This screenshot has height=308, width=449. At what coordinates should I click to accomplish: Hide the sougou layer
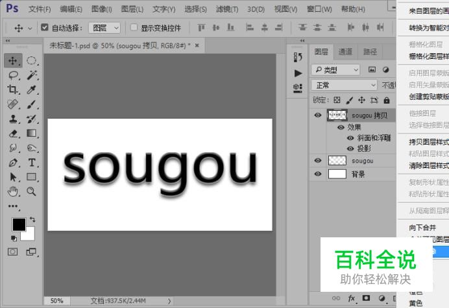(318, 161)
